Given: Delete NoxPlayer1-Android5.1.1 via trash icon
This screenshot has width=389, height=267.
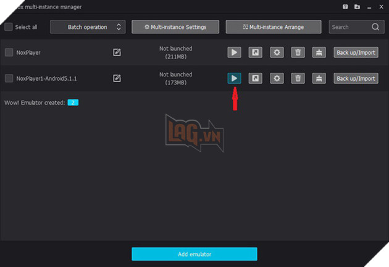Looking at the screenshot, I should tap(298, 78).
